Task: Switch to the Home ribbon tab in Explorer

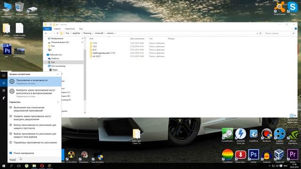Action: (57, 29)
